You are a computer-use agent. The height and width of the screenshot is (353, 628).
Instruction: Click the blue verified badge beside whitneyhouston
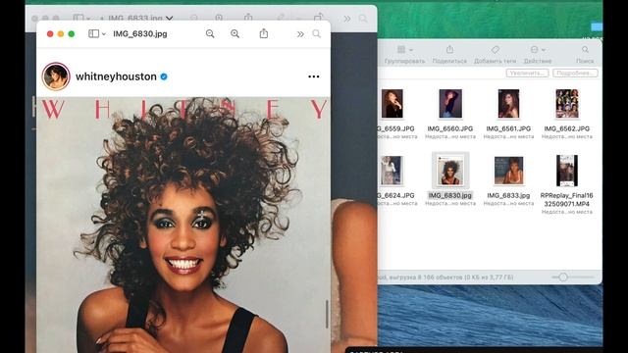point(164,76)
